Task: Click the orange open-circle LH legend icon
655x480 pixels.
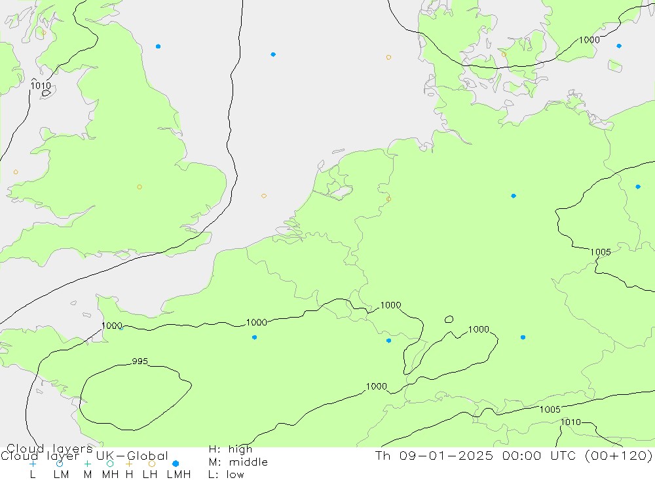Action: point(152,464)
